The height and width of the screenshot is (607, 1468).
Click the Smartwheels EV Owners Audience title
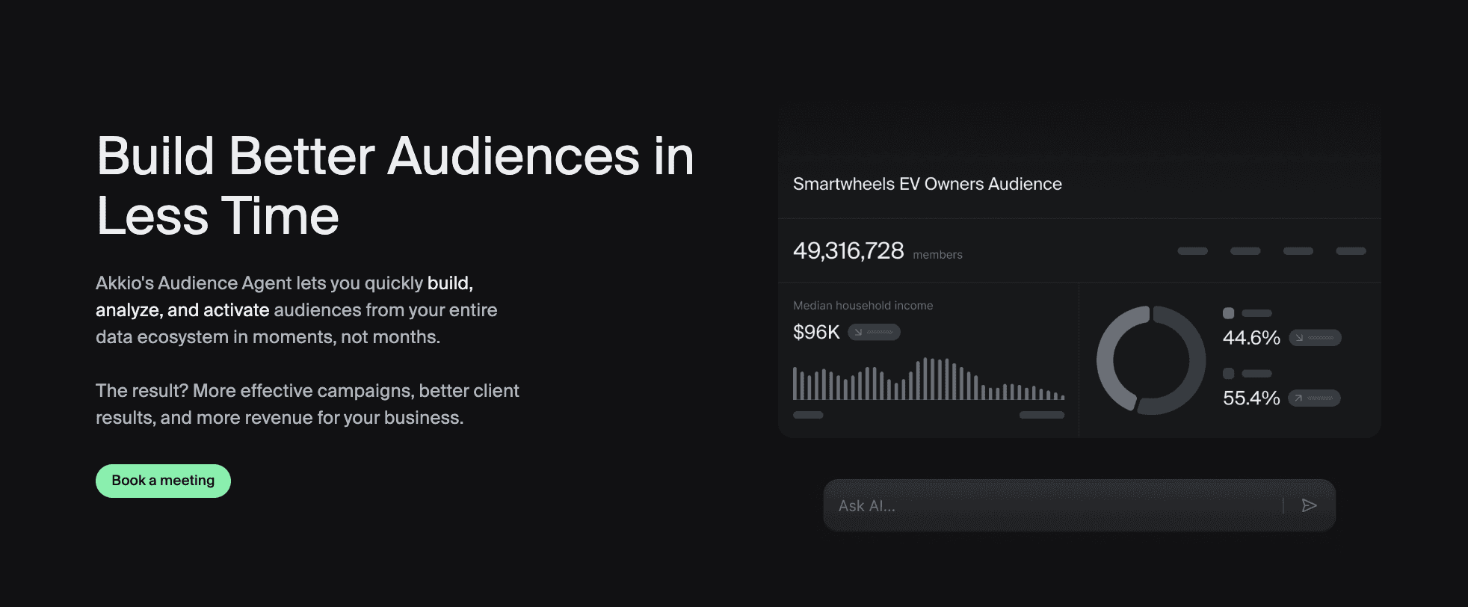pos(927,184)
